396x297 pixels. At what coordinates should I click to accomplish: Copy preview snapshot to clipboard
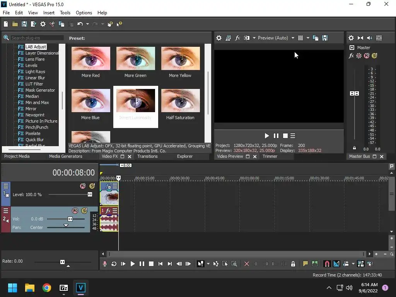pos(316,38)
